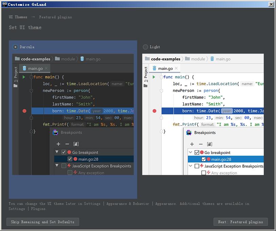Click the Breakpoints dialog icon in Light preview
The width and height of the screenshot is (276, 231).
click(189, 133)
